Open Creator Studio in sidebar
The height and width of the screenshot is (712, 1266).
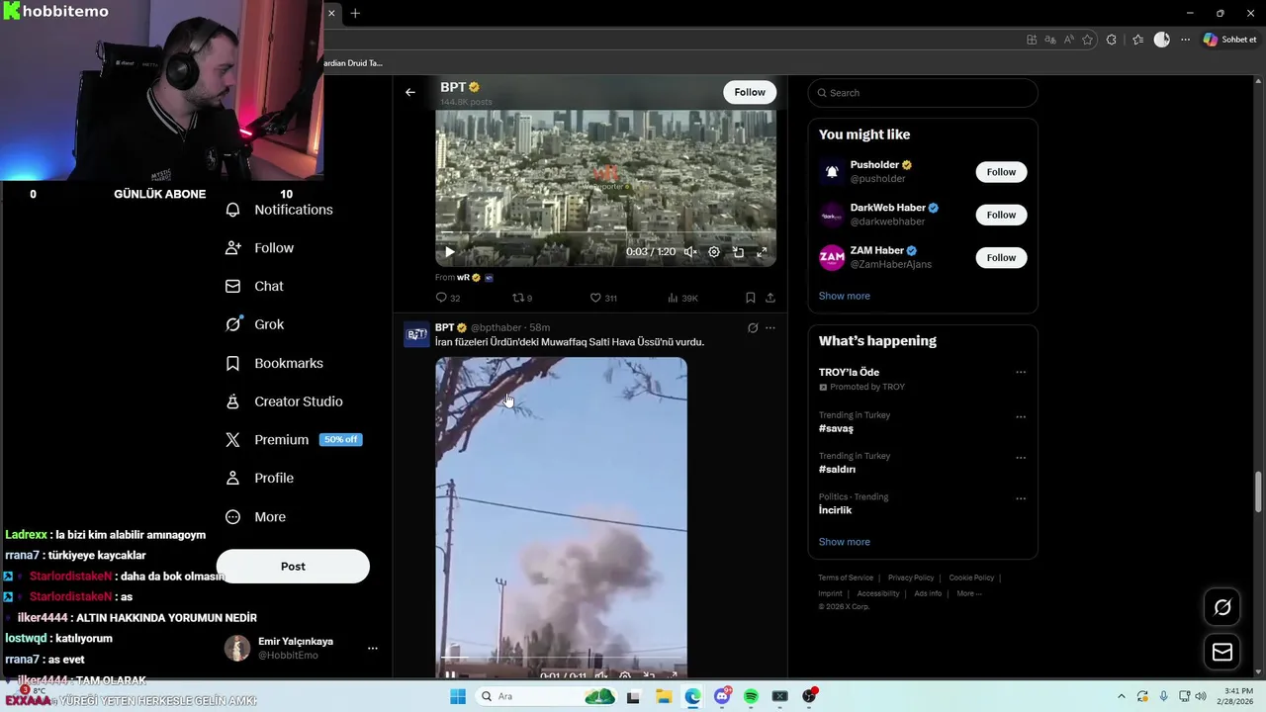(x=284, y=401)
